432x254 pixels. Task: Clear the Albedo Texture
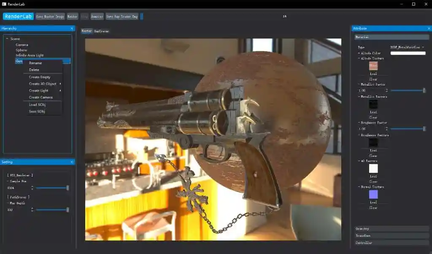[373, 79]
